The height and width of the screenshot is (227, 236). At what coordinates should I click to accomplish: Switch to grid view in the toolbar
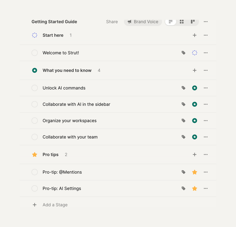pos(182,22)
